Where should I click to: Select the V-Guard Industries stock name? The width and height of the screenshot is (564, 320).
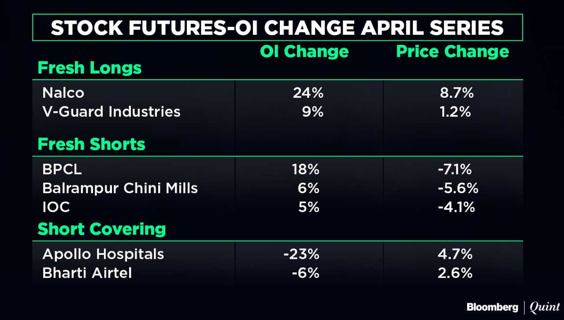click(111, 111)
